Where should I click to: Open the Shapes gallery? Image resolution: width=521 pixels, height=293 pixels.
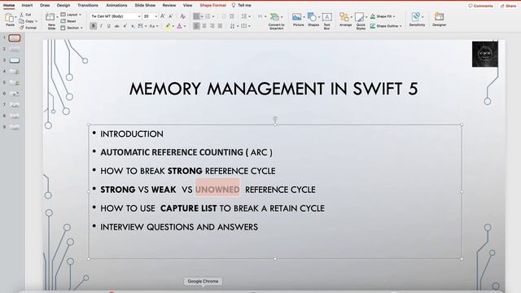coord(313,20)
